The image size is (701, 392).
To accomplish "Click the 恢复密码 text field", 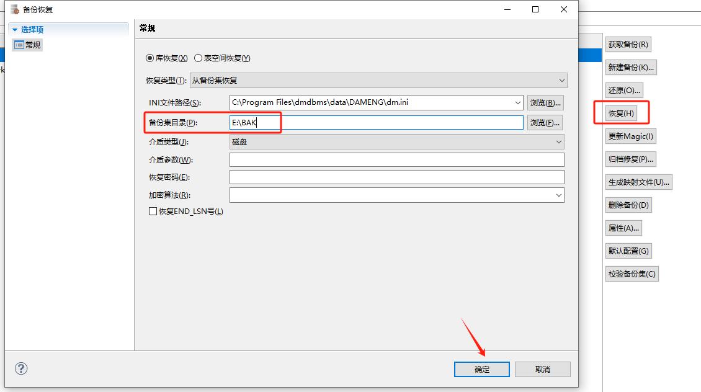I will [396, 177].
